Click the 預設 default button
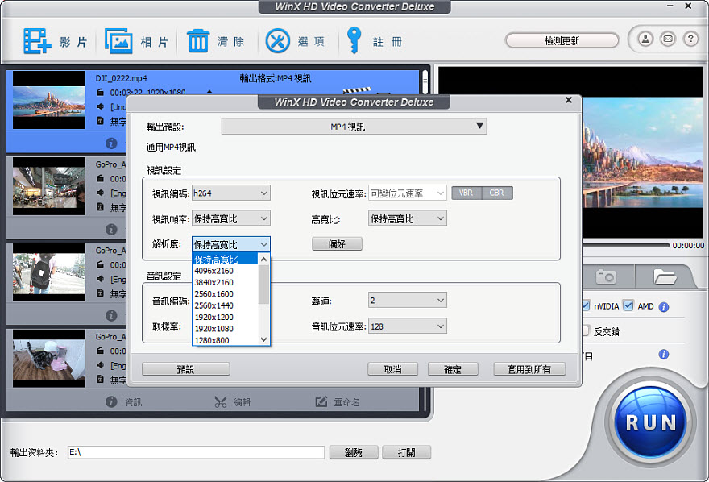This screenshot has width=709, height=482. 186,369
